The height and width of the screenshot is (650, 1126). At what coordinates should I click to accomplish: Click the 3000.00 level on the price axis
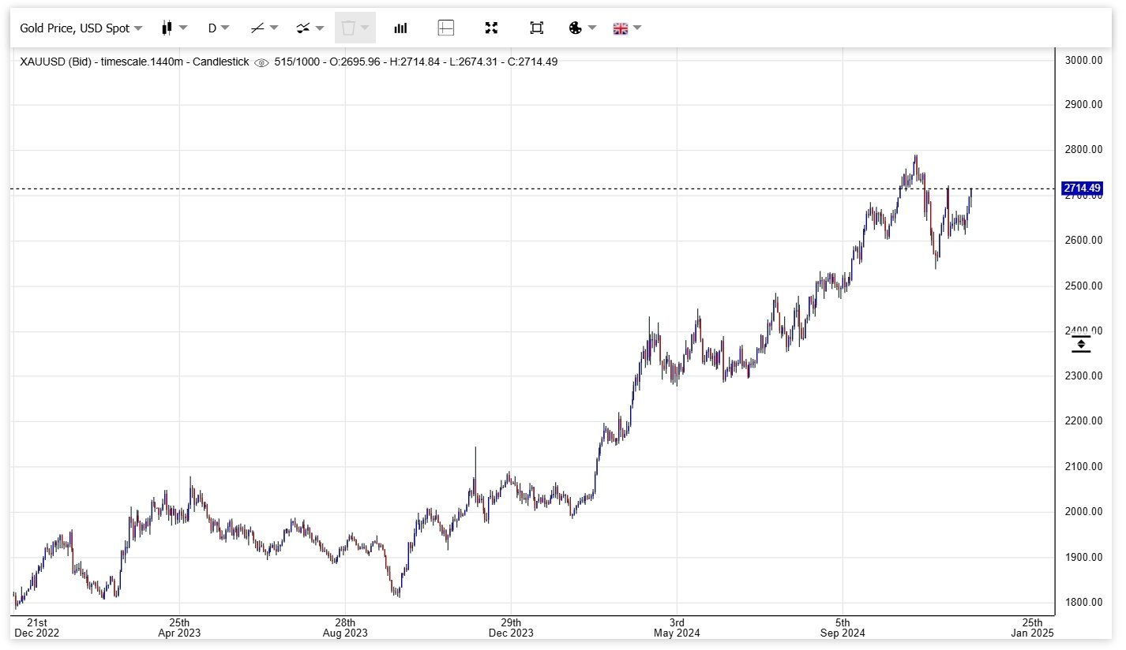[1083, 61]
